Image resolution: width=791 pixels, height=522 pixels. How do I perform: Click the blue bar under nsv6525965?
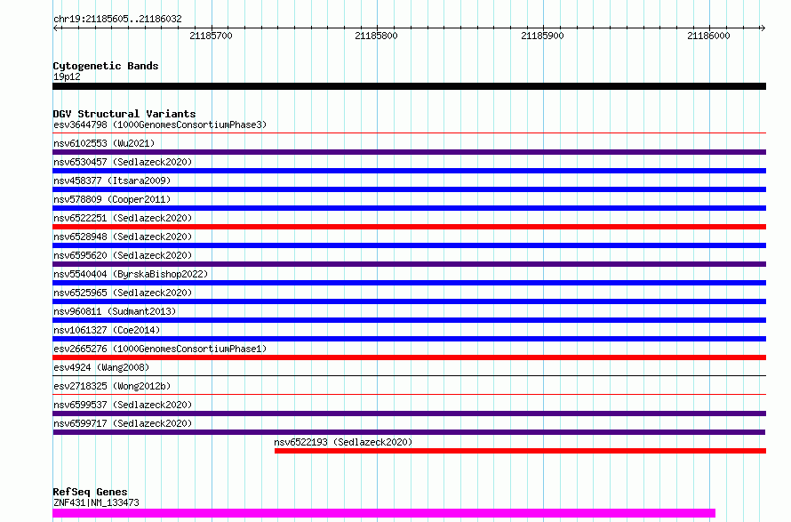click(x=409, y=301)
